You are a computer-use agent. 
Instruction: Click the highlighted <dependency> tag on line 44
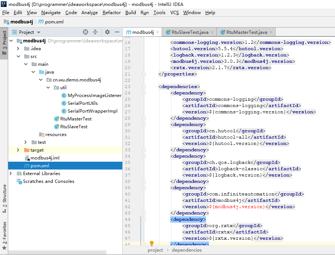coord(188,219)
